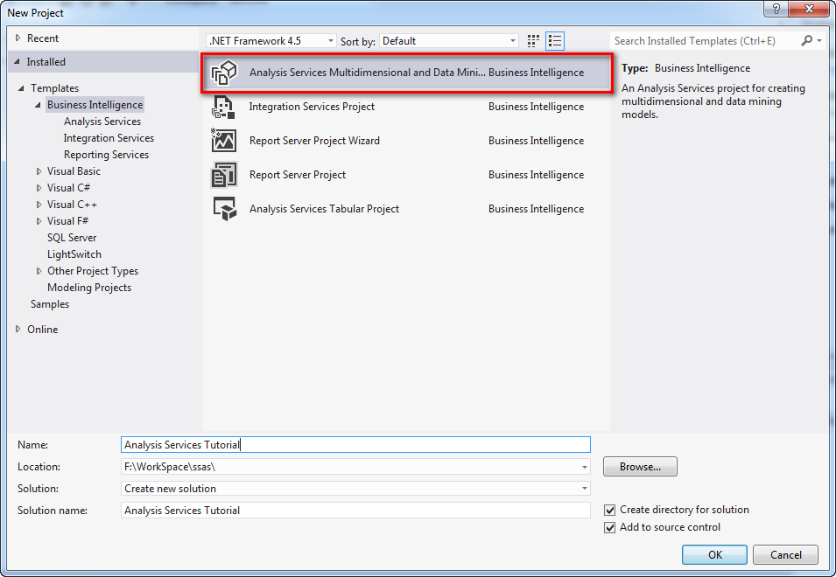
Task: Select Visual C++ templates label
Action: pos(72,204)
